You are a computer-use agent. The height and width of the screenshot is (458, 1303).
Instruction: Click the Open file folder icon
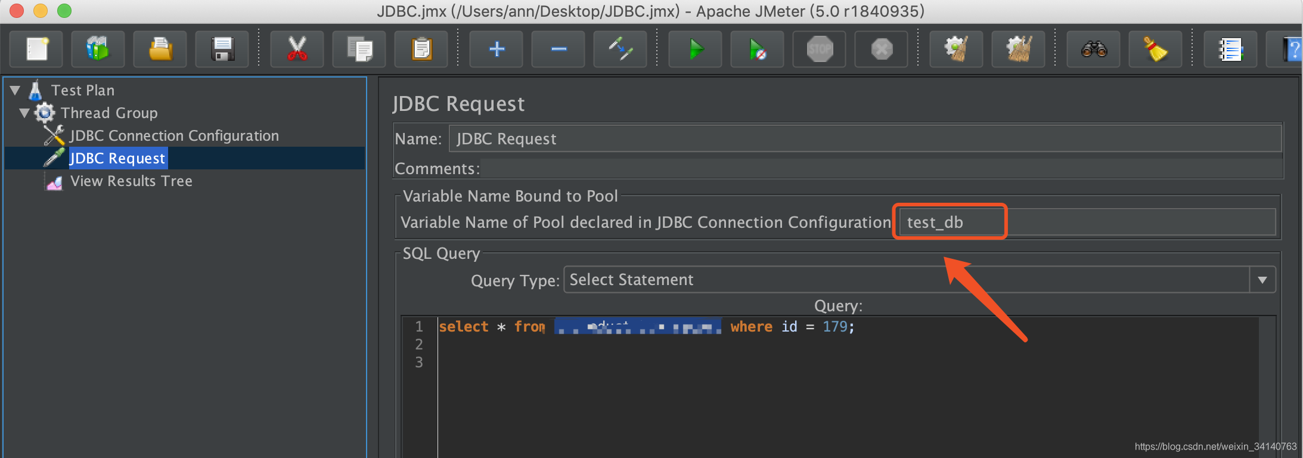click(x=160, y=49)
